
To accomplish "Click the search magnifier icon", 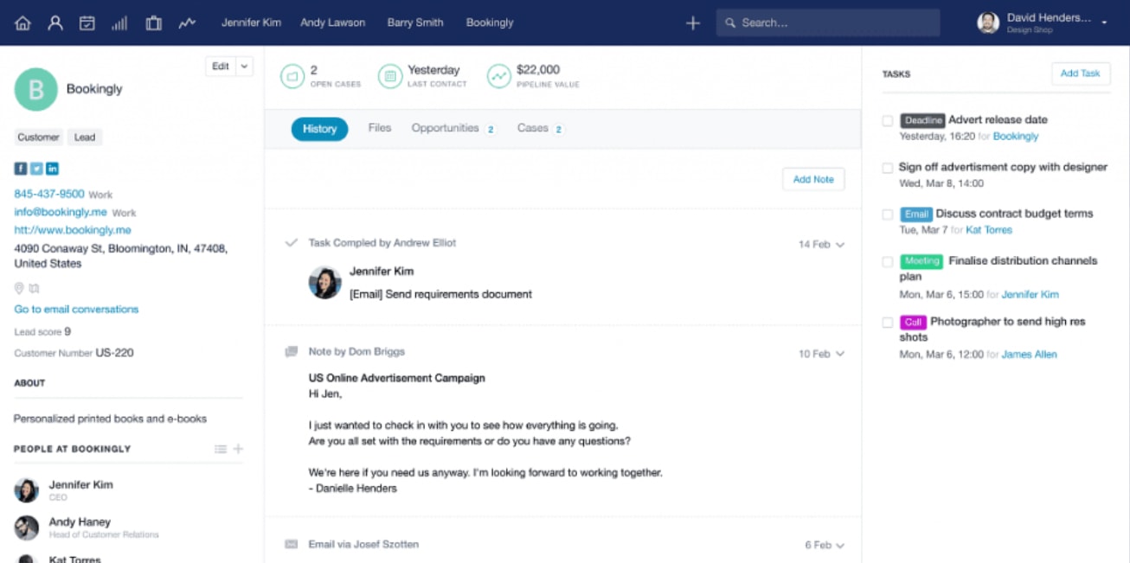I will 731,23.
